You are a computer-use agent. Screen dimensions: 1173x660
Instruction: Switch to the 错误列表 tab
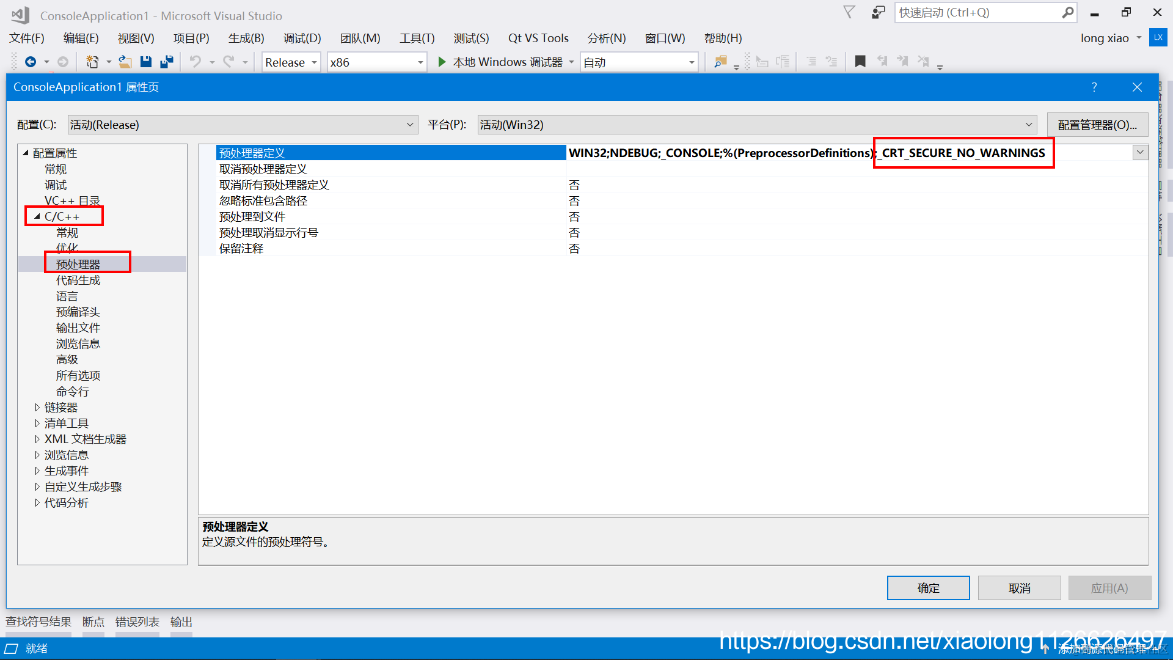click(x=137, y=621)
